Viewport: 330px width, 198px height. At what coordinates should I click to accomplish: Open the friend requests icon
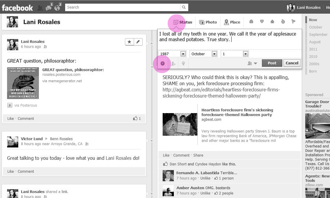coord(40,8)
